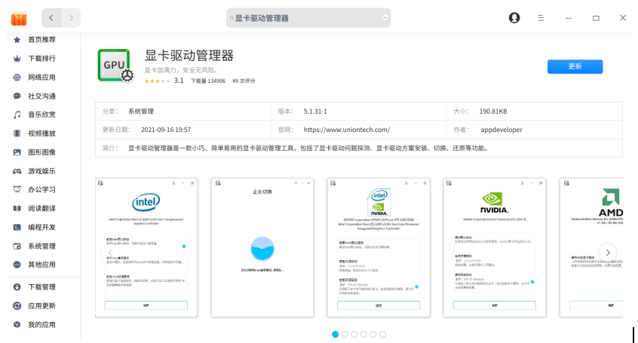Select the 编程开发 category label
Screen dimensions: 638x343
41,228
